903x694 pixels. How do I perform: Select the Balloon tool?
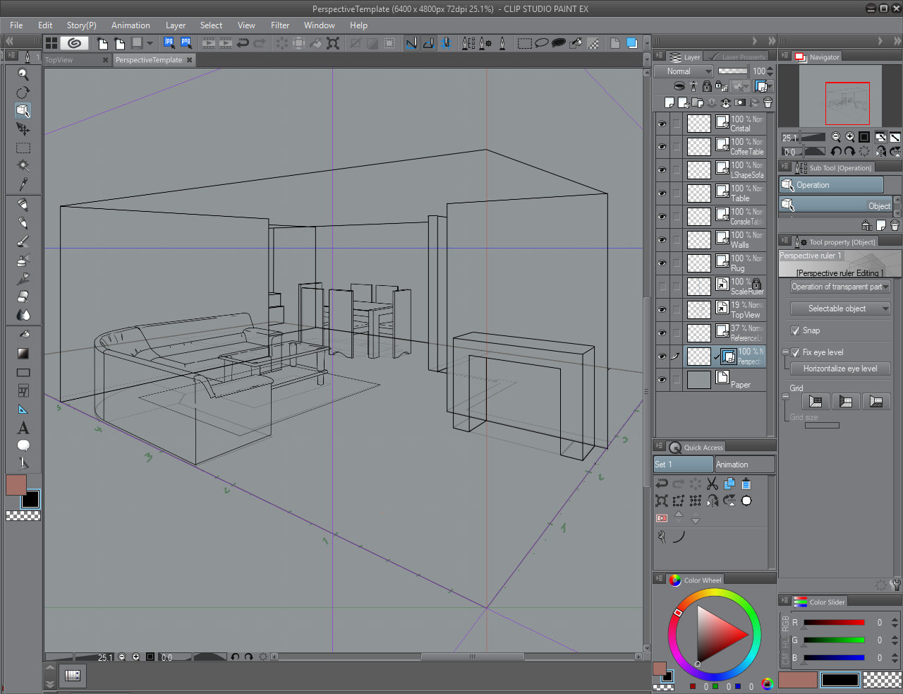coord(23,445)
